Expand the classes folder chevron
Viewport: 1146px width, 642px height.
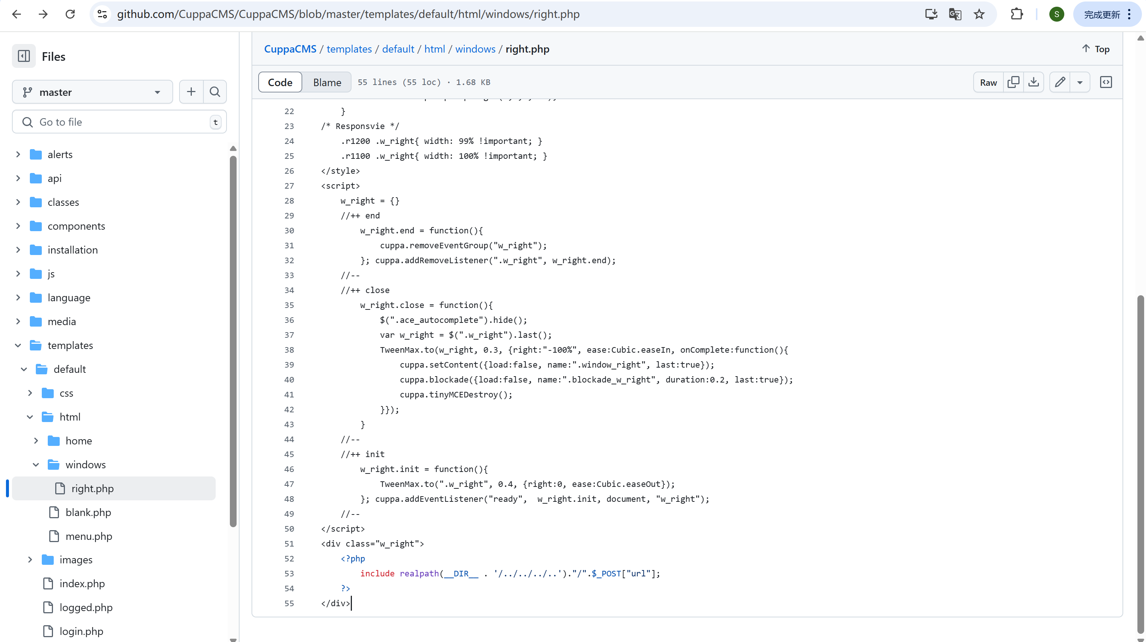(18, 202)
